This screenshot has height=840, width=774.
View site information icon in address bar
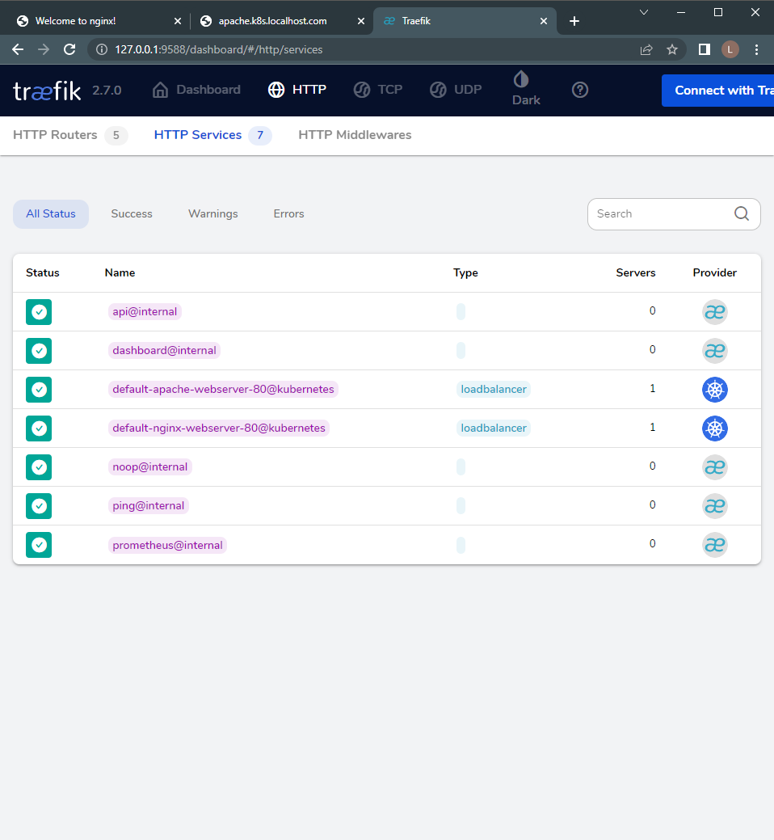click(x=101, y=50)
